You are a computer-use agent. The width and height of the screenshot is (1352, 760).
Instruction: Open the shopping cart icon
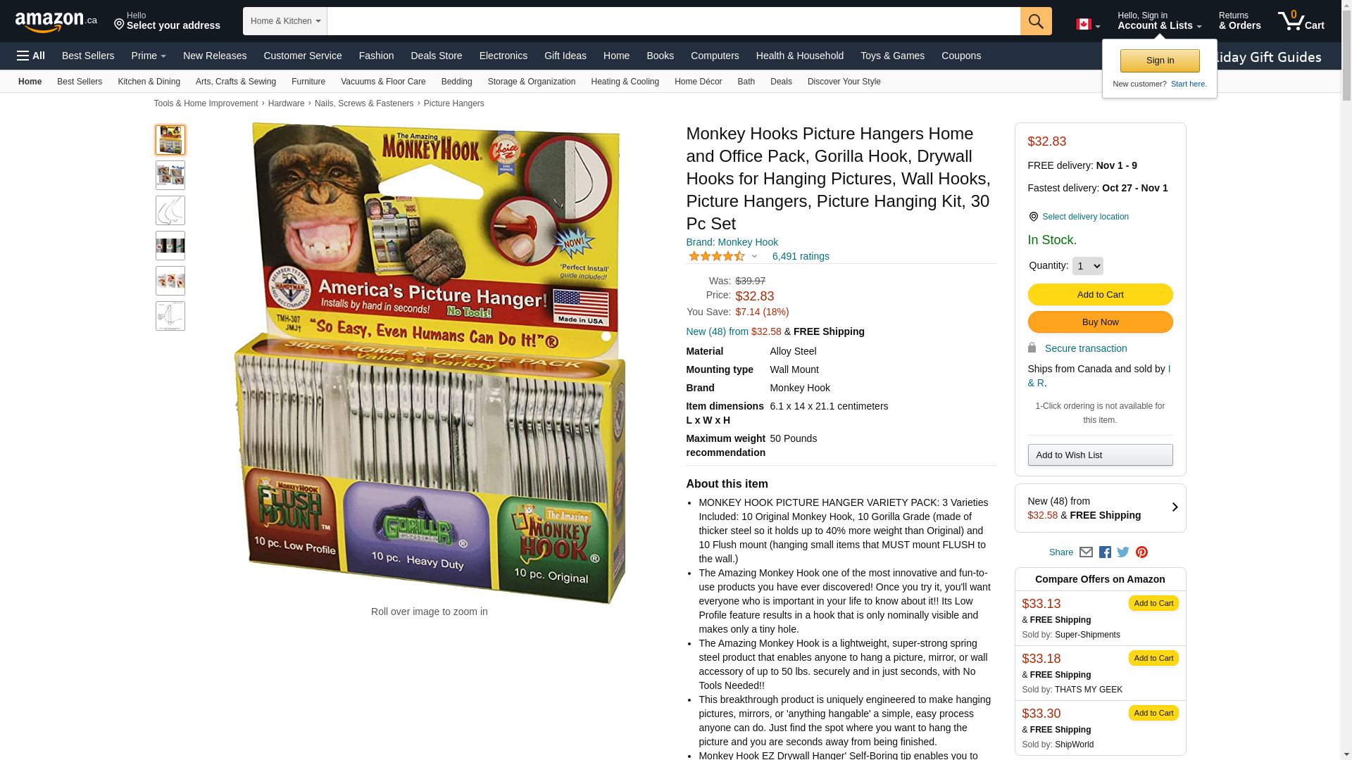pos(1301,20)
